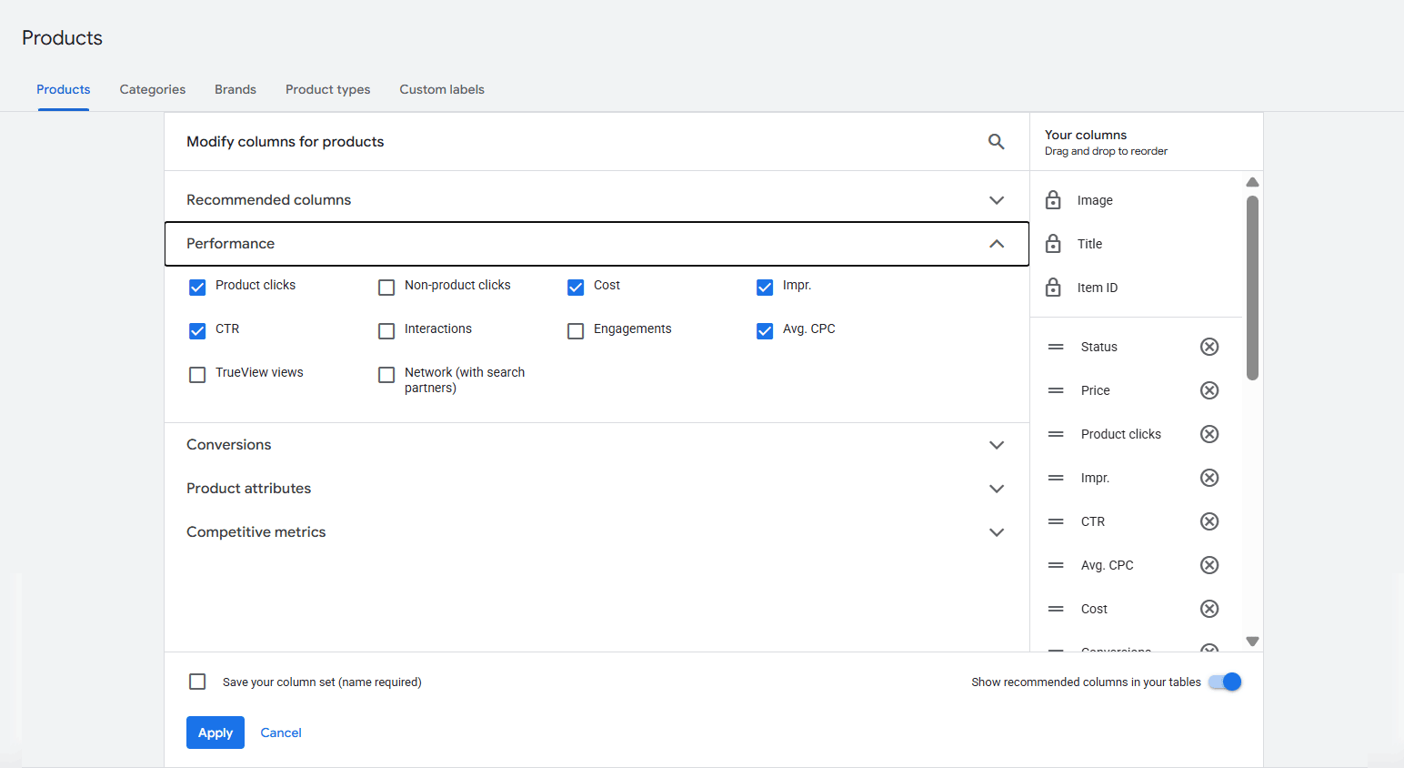Open the Product types tab

pos(328,89)
